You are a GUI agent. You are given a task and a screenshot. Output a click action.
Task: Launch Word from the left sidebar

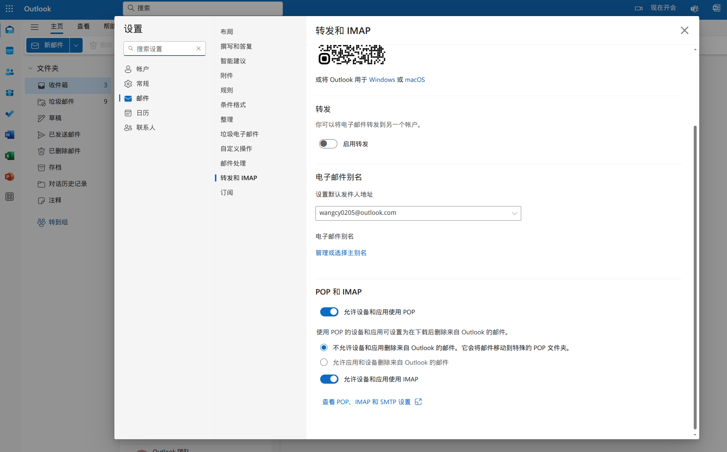click(x=10, y=134)
